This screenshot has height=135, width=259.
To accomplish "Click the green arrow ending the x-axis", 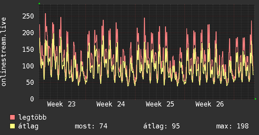I will 256,99.
